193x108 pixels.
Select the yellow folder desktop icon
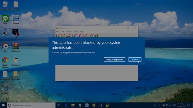point(16,75)
